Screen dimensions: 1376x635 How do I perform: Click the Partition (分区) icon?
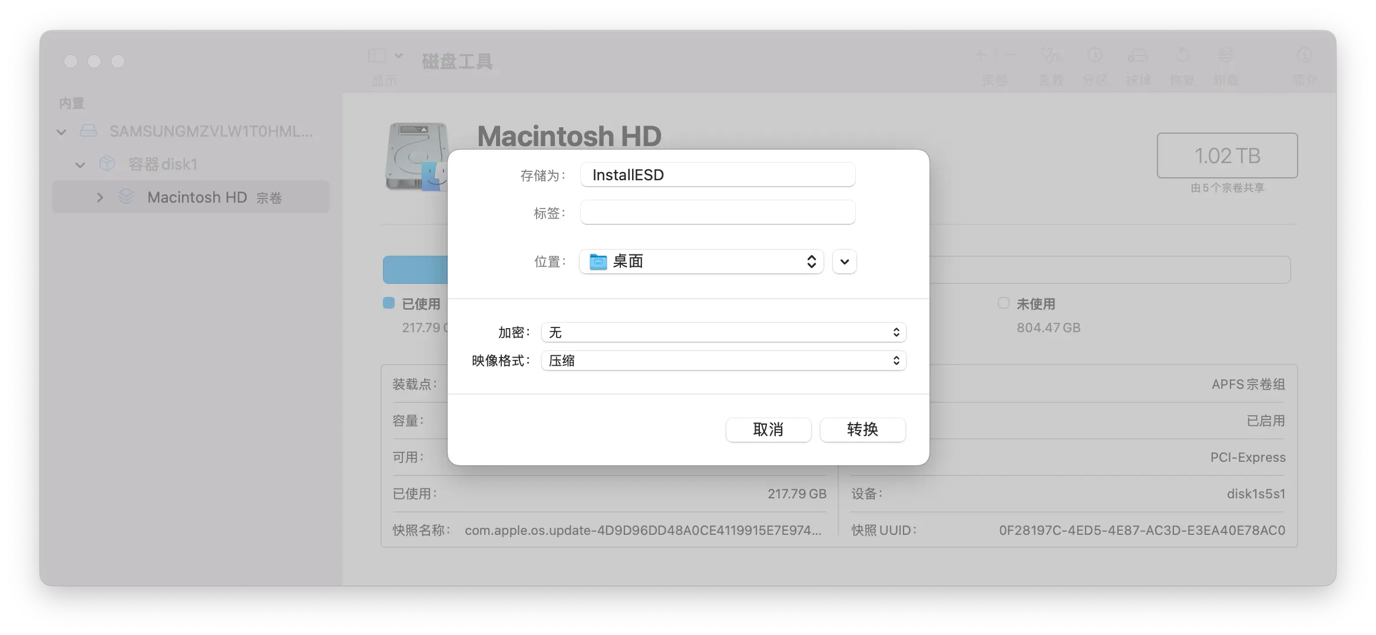[x=1094, y=56]
